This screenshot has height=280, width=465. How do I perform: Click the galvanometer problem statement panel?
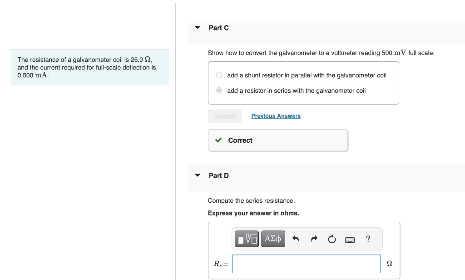pyautogui.click(x=89, y=67)
